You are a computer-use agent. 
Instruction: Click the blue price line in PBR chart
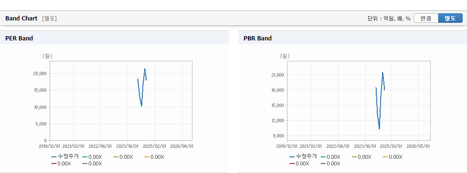tap(381, 101)
